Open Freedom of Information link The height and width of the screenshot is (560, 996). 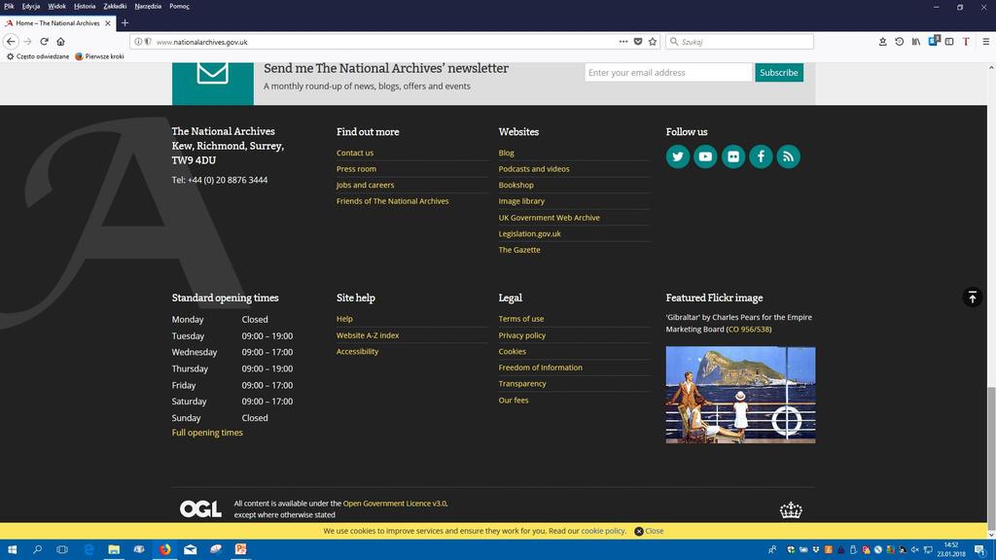541,367
